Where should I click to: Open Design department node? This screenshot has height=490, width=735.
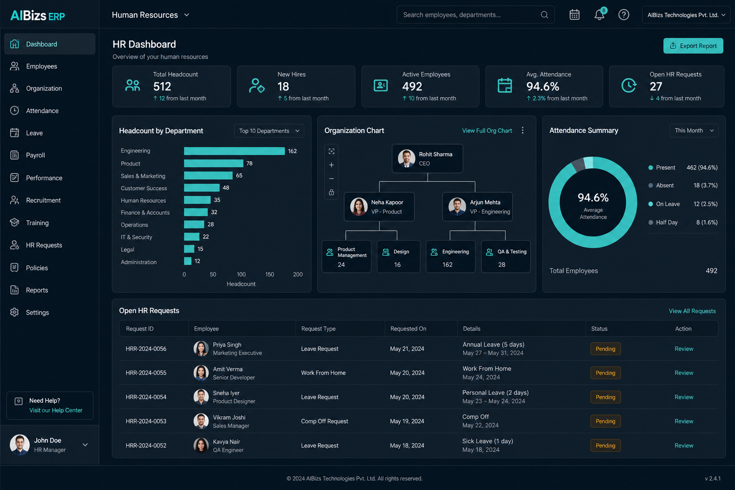399,256
